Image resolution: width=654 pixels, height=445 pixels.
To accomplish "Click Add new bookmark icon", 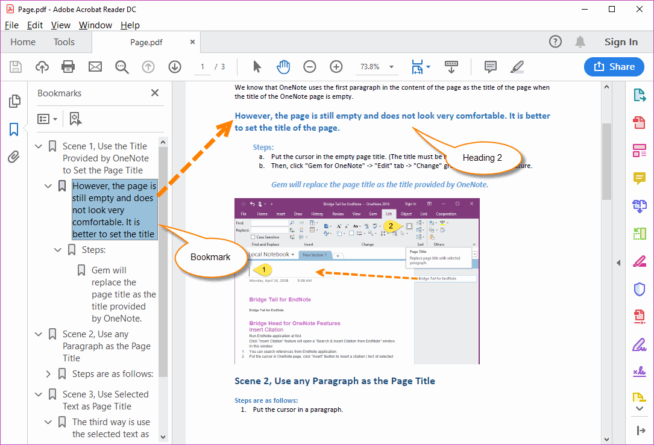I will click(x=75, y=119).
